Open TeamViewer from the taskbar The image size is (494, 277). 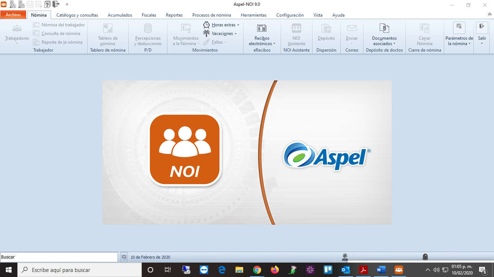coord(204,270)
